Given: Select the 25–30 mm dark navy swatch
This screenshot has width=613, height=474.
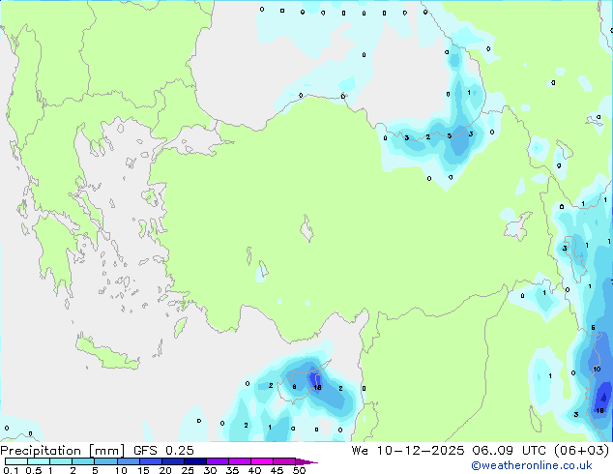Looking at the screenshot, I should pyautogui.click(x=195, y=461).
